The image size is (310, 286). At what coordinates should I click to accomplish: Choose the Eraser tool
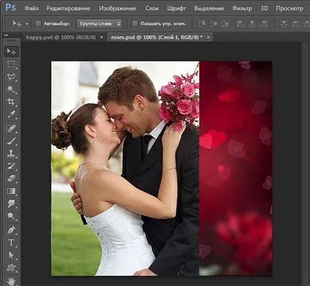click(x=11, y=178)
